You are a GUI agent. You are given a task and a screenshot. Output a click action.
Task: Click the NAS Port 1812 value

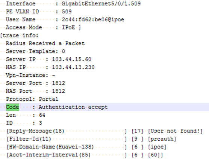pos(59,91)
